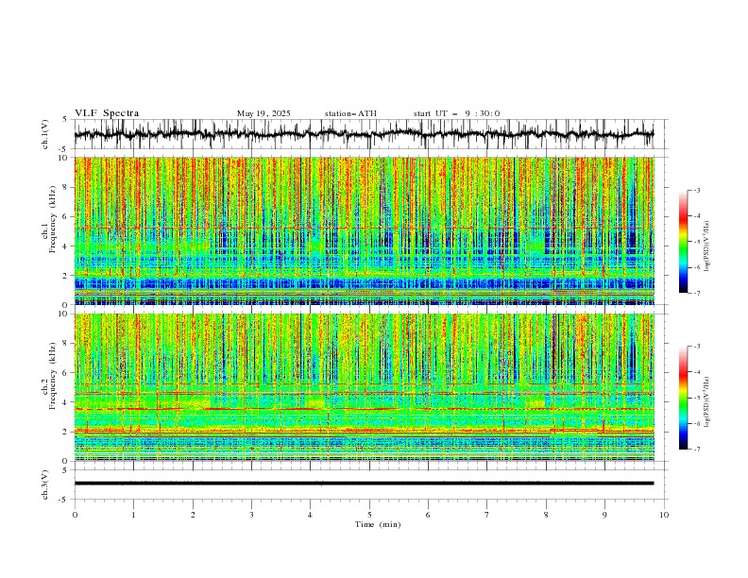Click the "3" tick on the Time axis
Screen dimensions: 748x578
pos(251,515)
